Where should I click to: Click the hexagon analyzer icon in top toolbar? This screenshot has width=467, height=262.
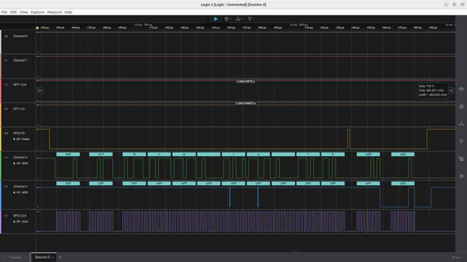tap(226, 19)
